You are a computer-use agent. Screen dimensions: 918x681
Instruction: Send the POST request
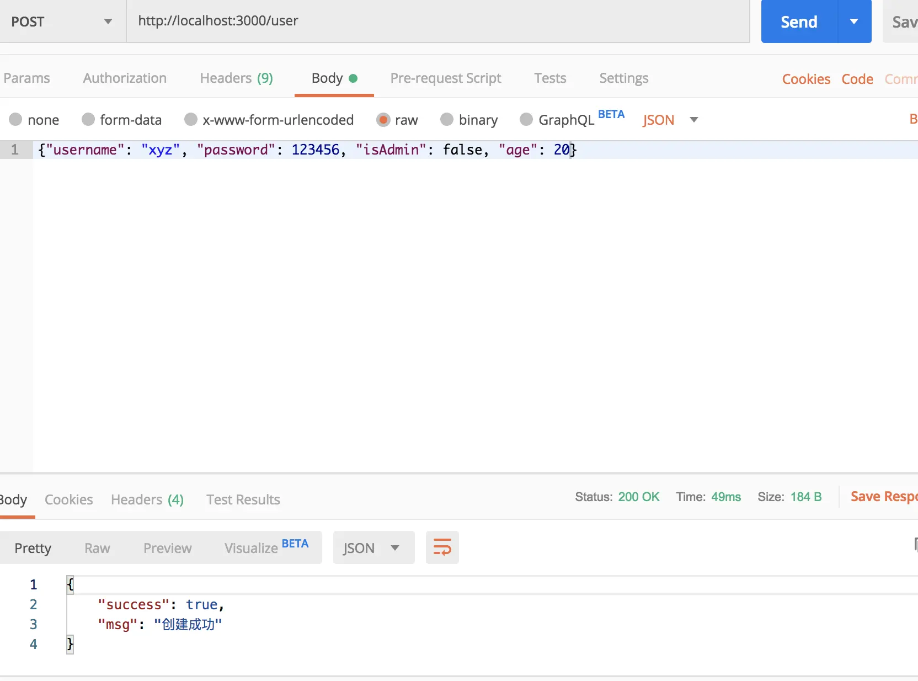click(x=799, y=22)
